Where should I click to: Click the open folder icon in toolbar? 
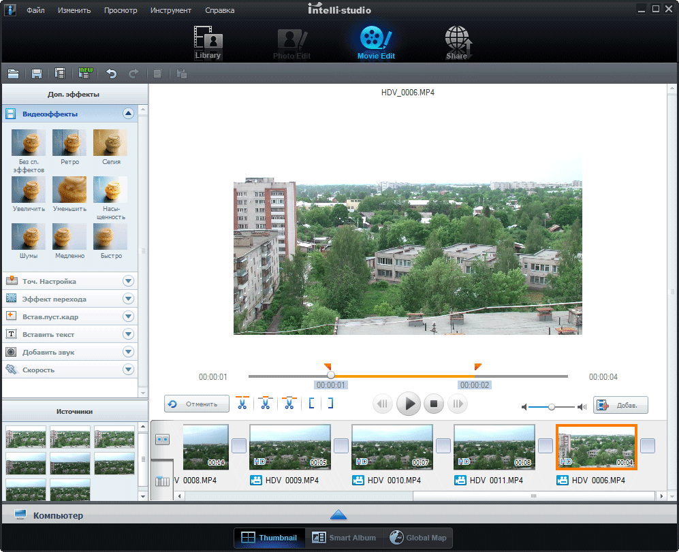[13, 74]
